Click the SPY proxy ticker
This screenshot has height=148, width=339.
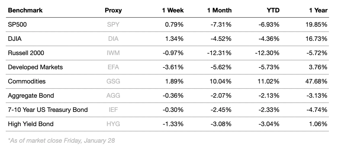tap(113, 24)
